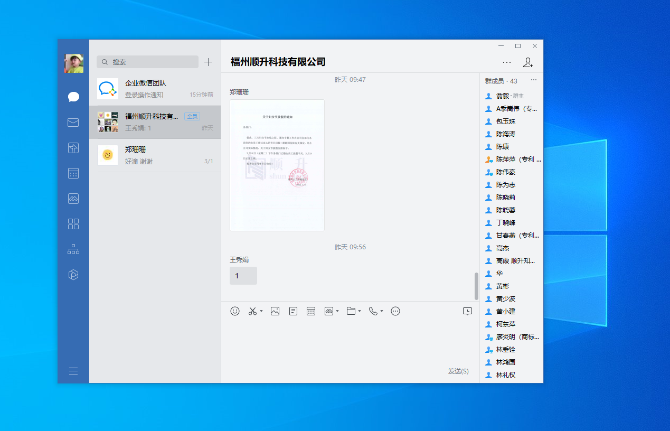The width and height of the screenshot is (670, 431).
Task: Open the Mail icon in left sidebar
Action: (x=73, y=123)
